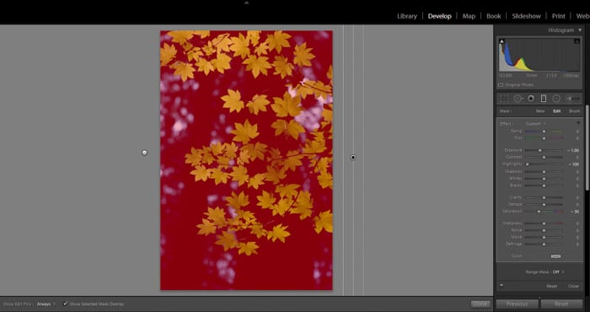Switch to the Library module
The height and width of the screenshot is (312, 590).
[x=407, y=16]
